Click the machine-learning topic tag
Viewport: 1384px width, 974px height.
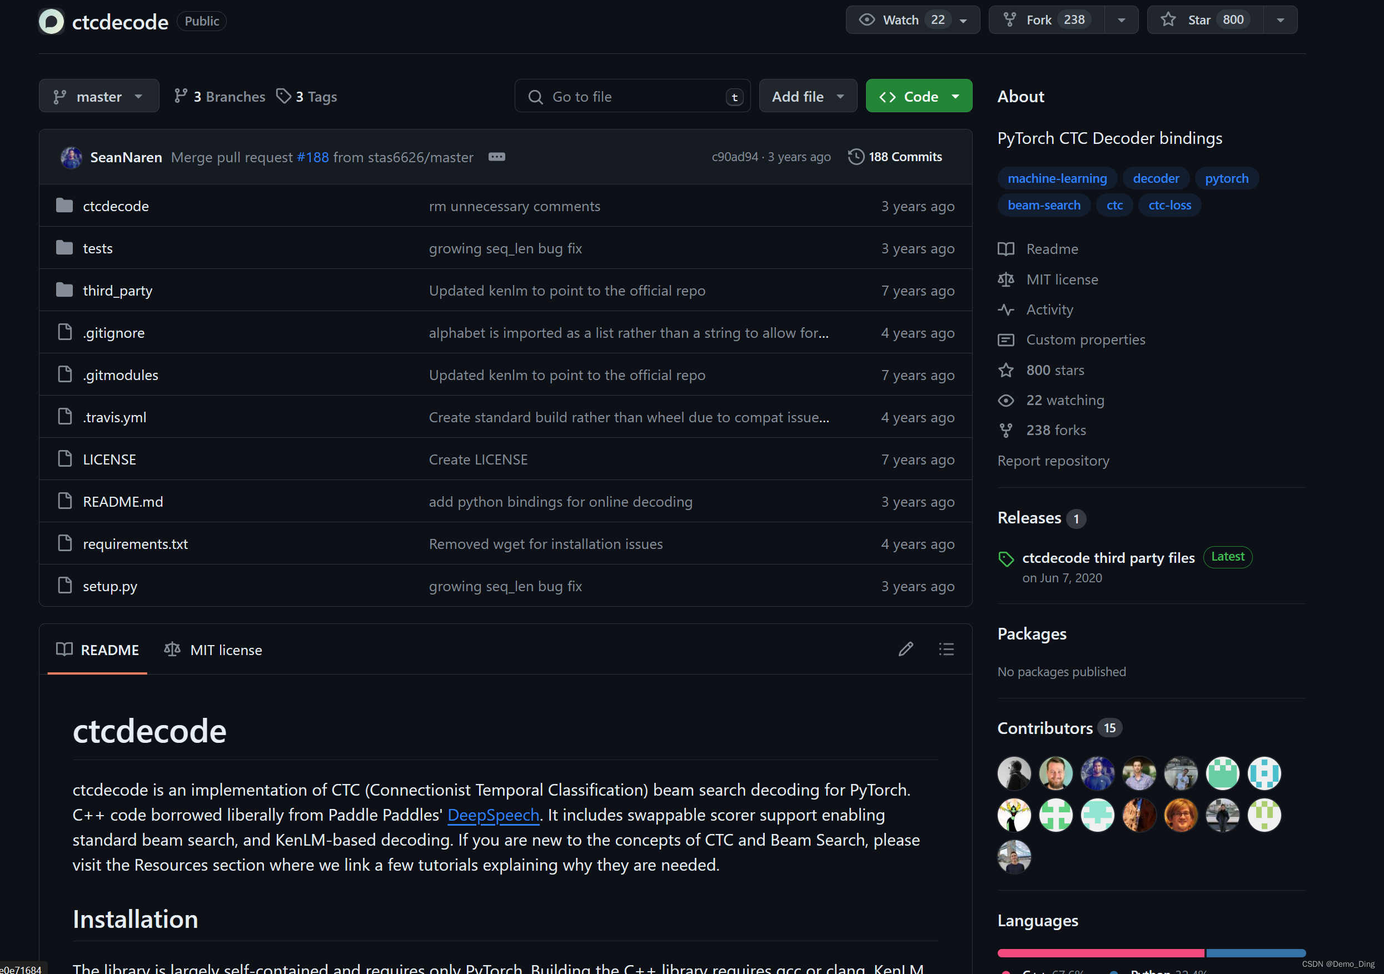[x=1057, y=178]
